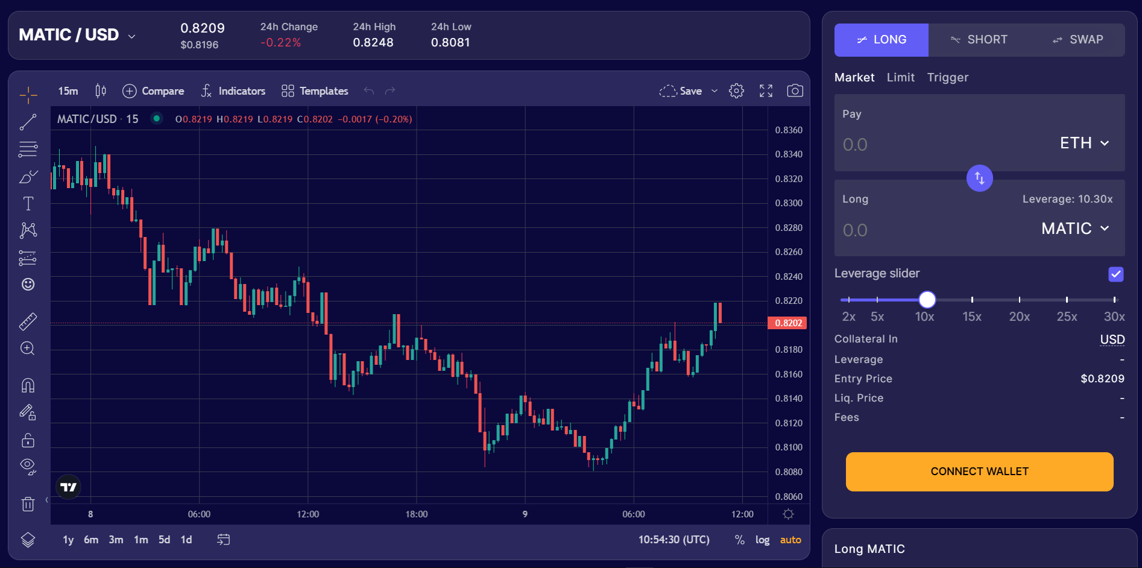Image resolution: width=1142 pixels, height=568 pixels.
Task: Select the crosshair cursor tool
Action: pos(28,95)
